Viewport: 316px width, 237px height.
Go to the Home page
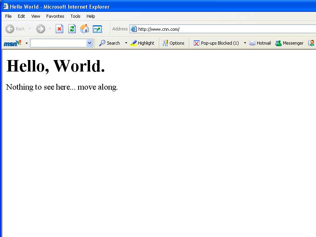coord(85,29)
